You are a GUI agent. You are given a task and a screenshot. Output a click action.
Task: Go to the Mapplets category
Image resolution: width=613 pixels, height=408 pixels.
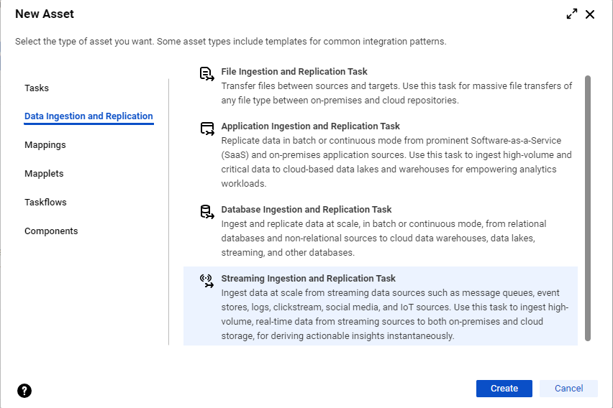click(x=44, y=173)
